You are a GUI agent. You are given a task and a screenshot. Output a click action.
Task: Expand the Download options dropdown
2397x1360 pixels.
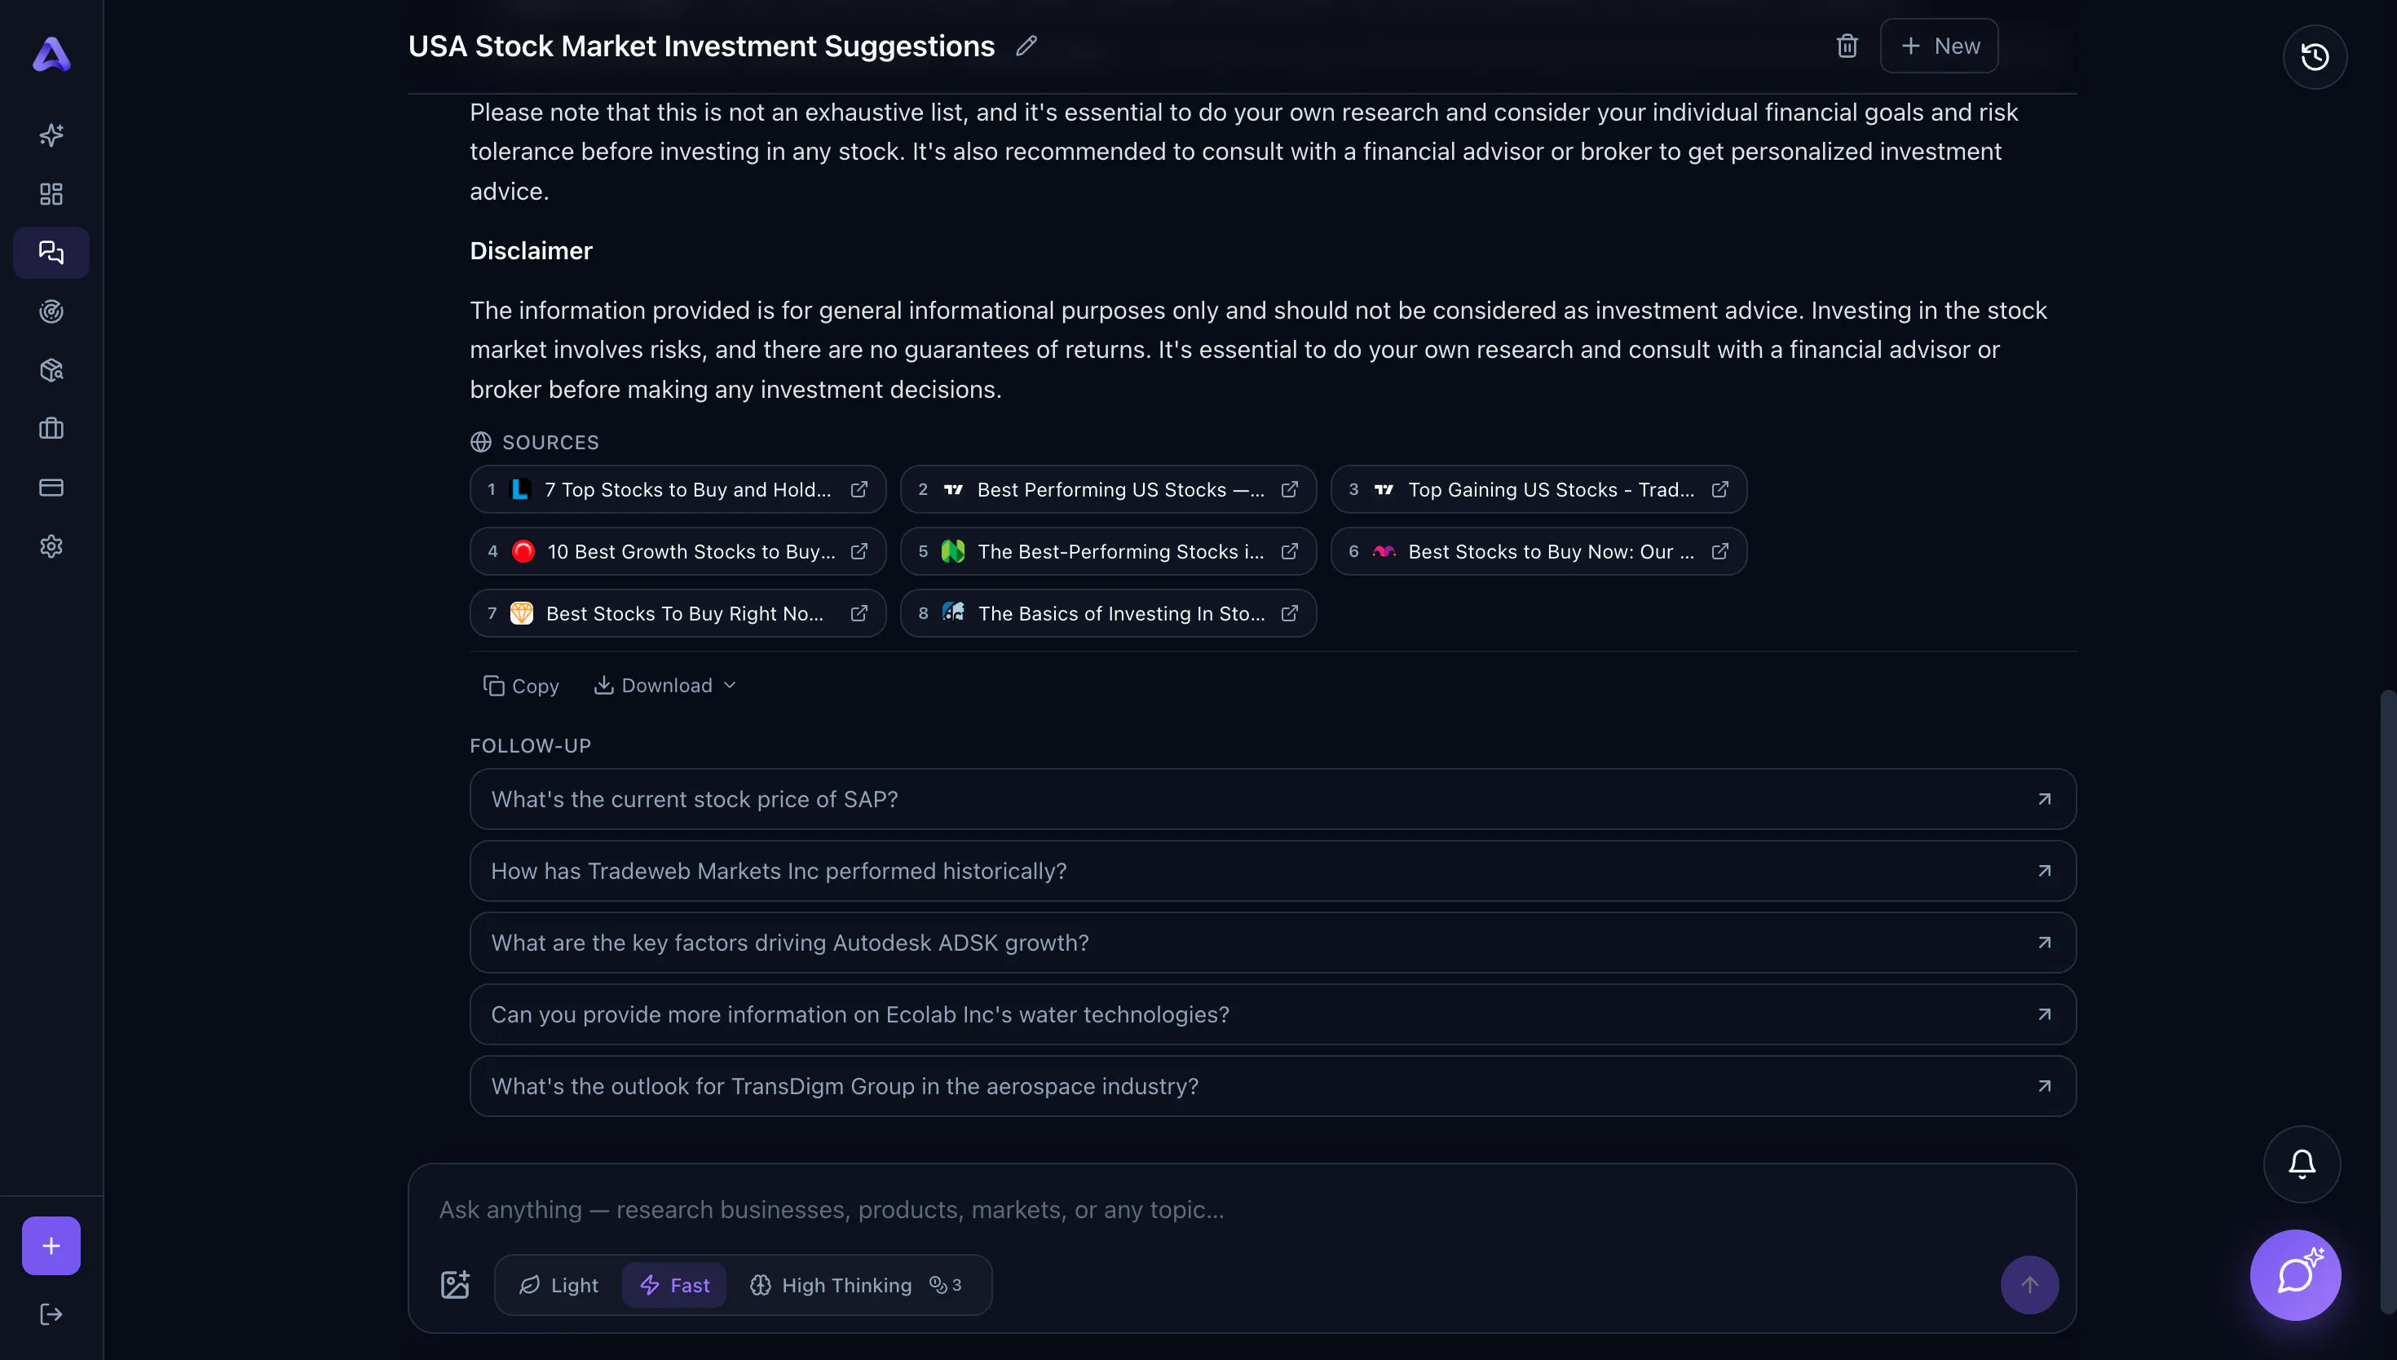666,686
